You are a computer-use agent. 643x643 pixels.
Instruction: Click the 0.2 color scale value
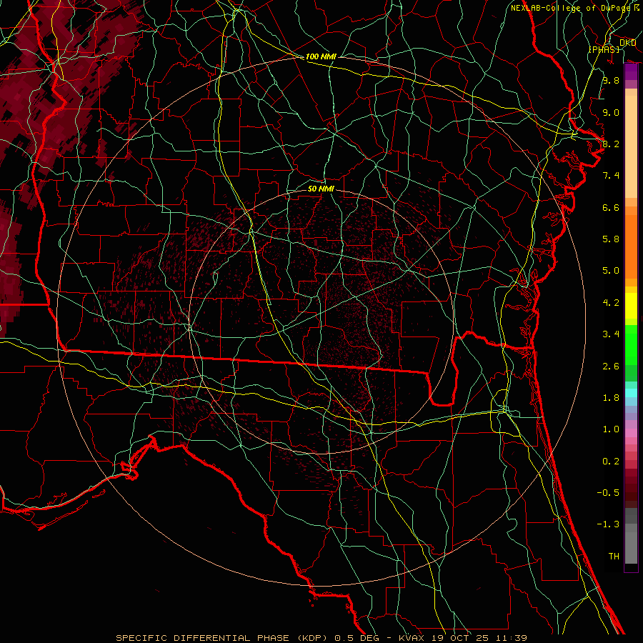click(x=611, y=462)
